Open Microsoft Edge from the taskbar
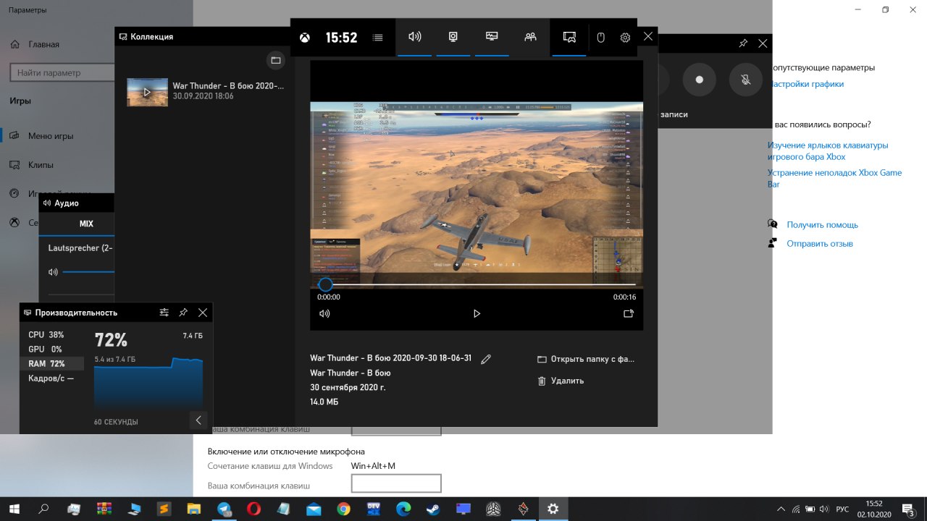The image size is (927, 521). pyautogui.click(x=403, y=509)
